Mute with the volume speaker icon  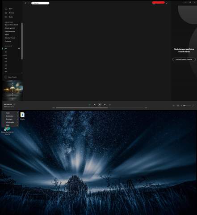181,106
